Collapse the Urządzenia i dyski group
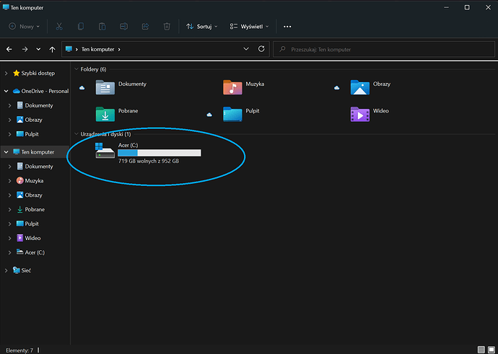 [77, 134]
